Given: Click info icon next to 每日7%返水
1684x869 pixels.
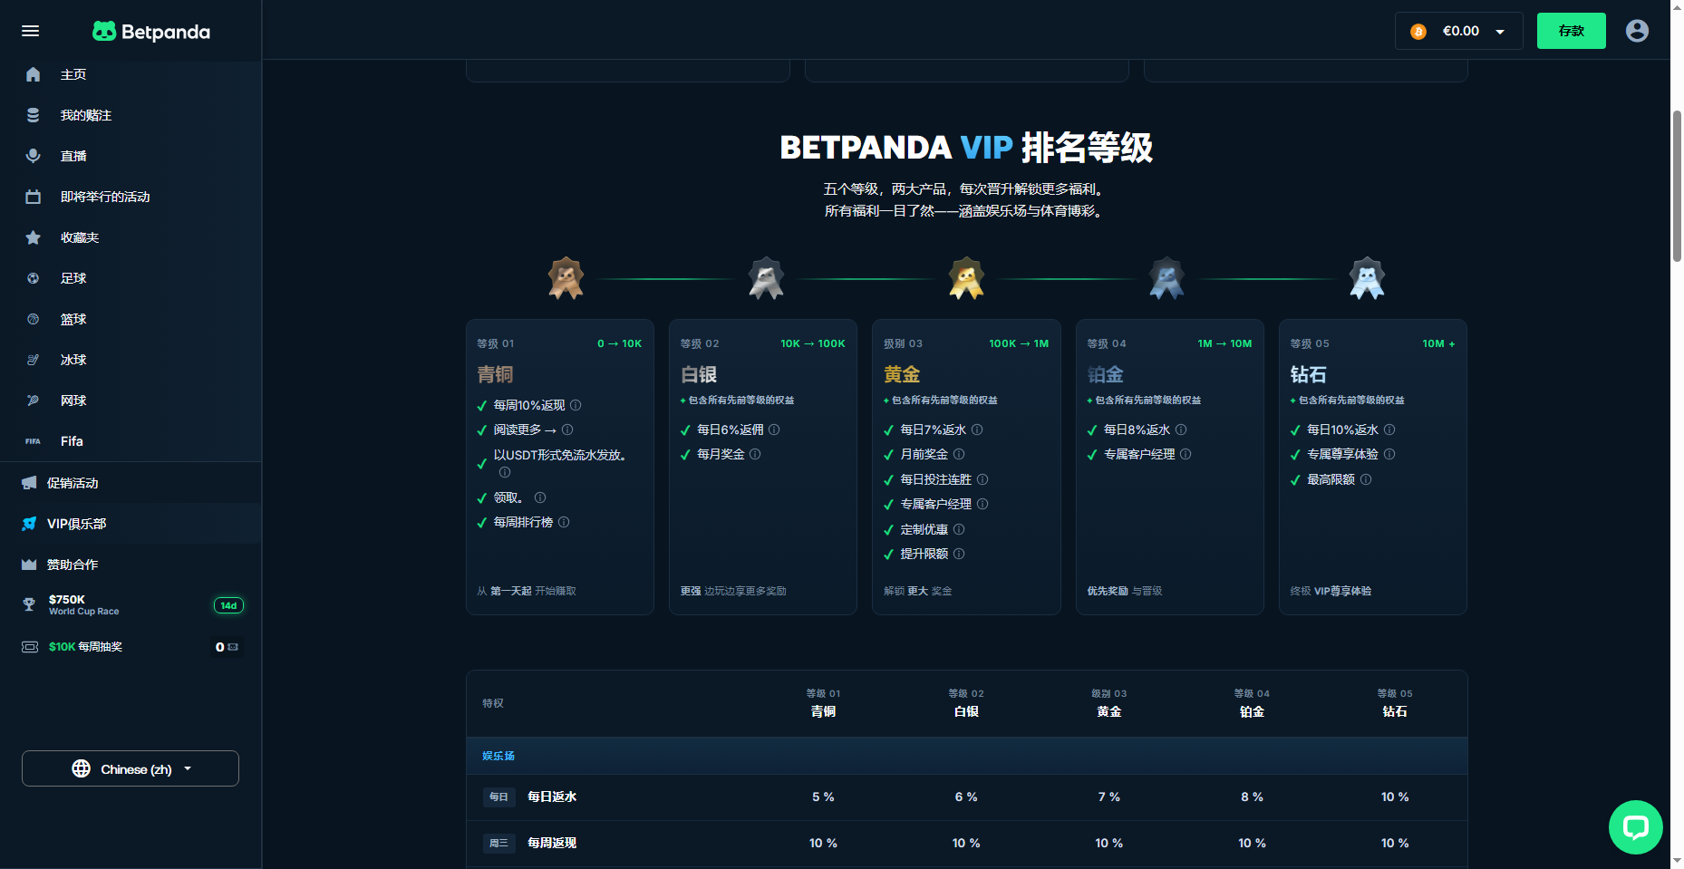Looking at the screenshot, I should [x=977, y=430].
